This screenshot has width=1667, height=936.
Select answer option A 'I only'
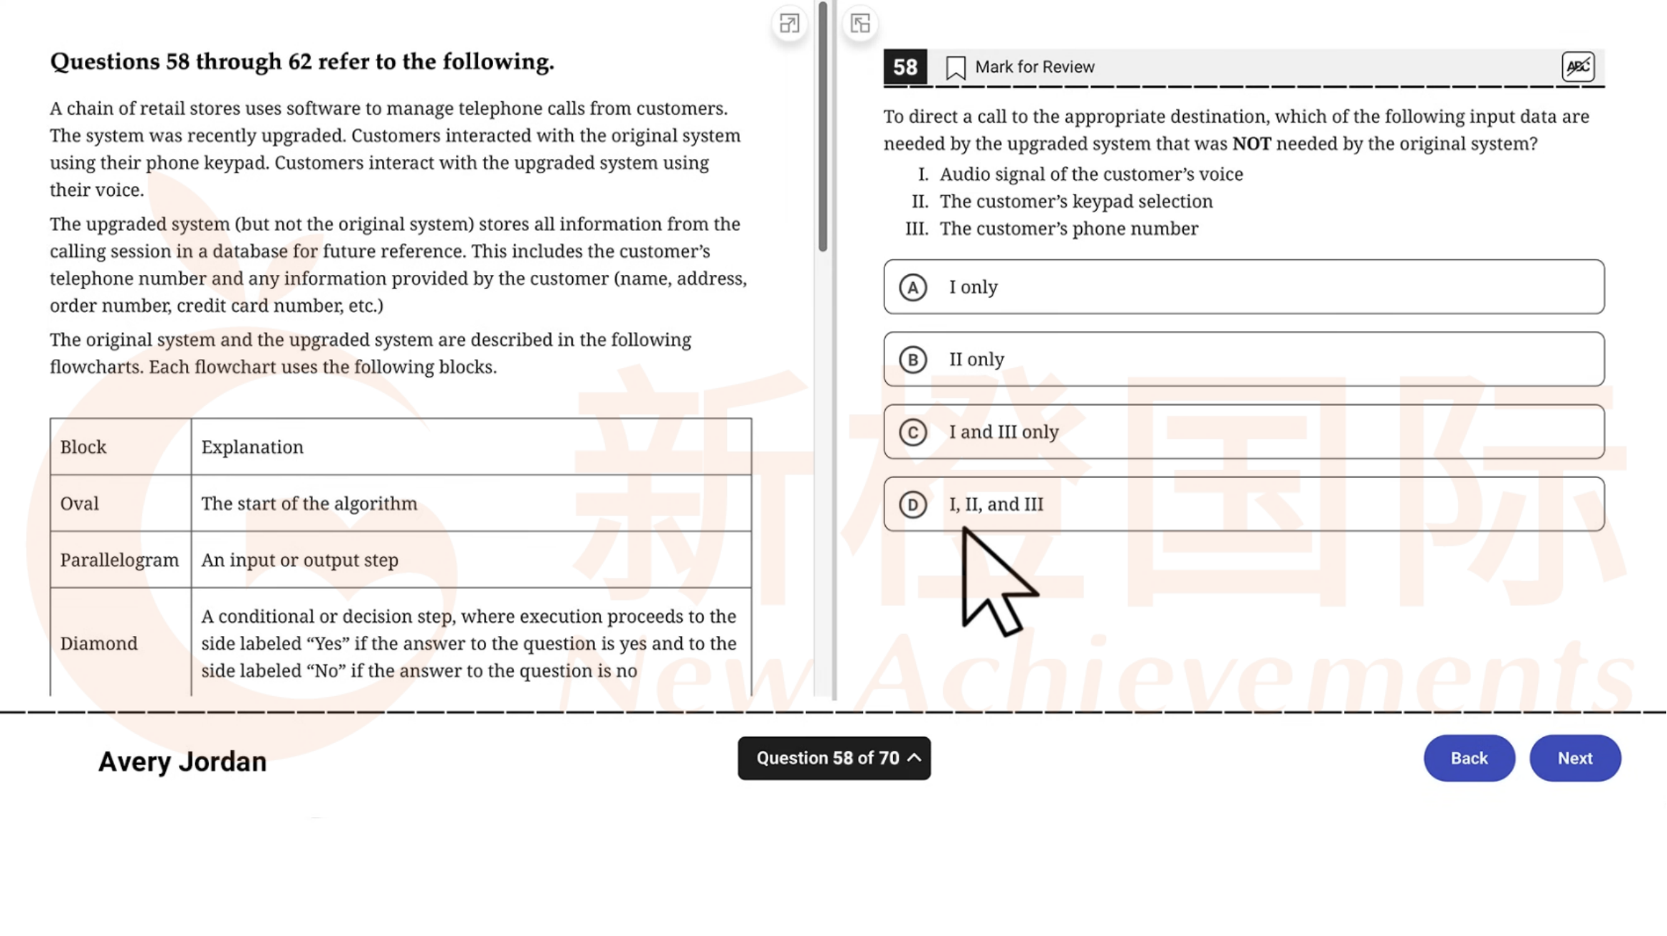tap(1244, 286)
